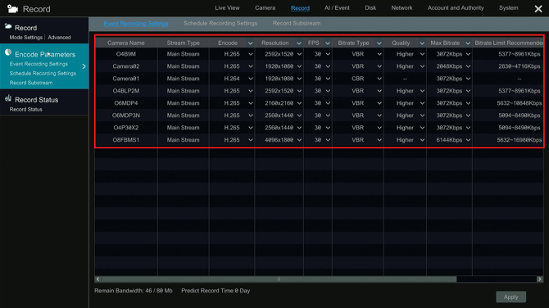Click the O4BLP2M camera name cell
Image resolution: width=549 pixels, height=308 pixels.
click(126, 91)
